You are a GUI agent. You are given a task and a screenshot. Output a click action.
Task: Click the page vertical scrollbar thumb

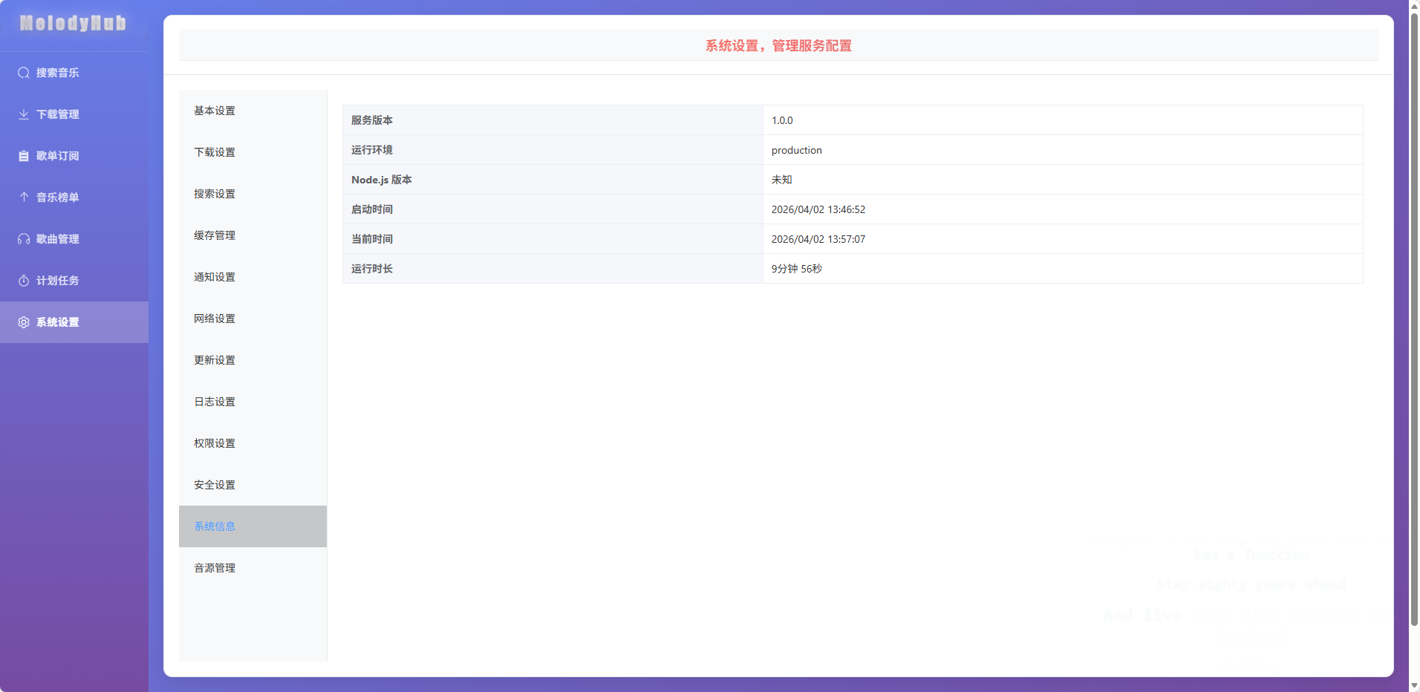pos(1414,319)
